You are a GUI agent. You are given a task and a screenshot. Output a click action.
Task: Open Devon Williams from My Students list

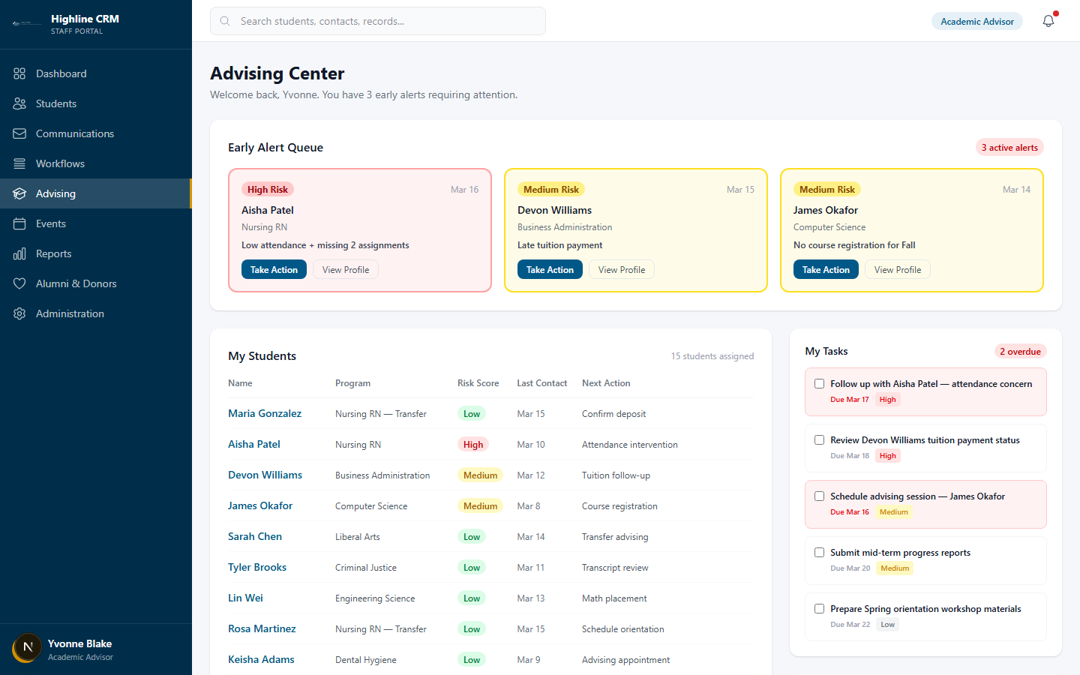click(x=265, y=475)
